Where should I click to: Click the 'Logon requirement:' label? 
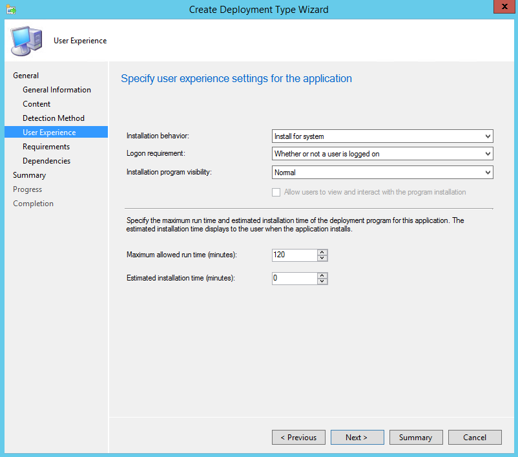tap(156, 153)
